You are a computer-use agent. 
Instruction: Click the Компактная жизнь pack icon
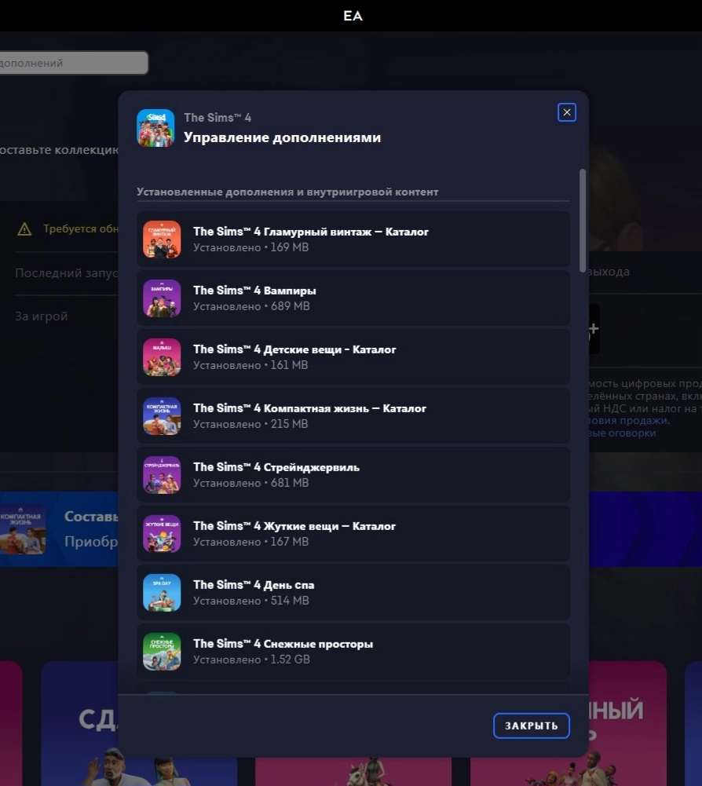pyautogui.click(x=162, y=415)
